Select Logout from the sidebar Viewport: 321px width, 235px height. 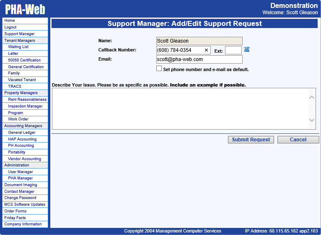coord(25,27)
